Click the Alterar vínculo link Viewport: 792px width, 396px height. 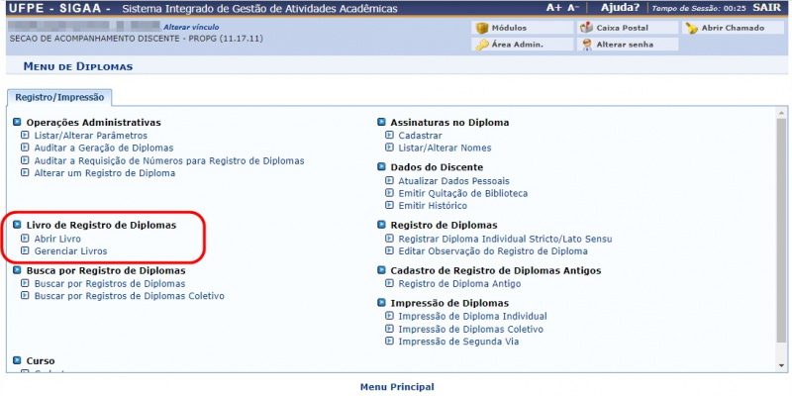pos(191,28)
